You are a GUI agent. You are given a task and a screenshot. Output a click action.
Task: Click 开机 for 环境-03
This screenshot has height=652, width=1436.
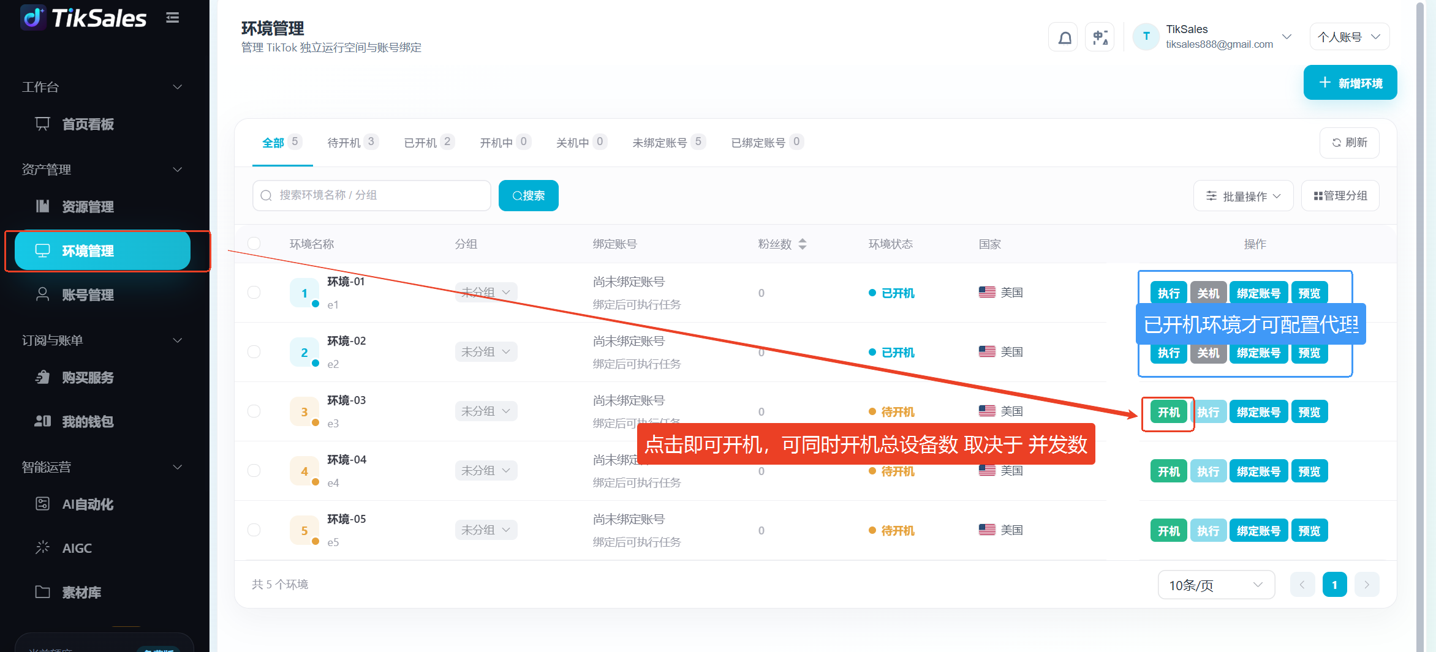click(1169, 412)
